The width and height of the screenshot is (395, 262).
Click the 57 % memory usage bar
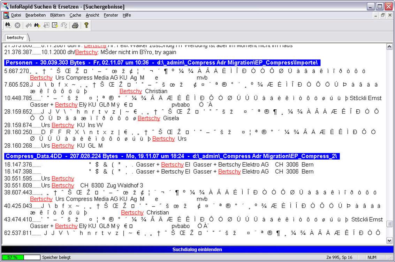tap(21, 257)
